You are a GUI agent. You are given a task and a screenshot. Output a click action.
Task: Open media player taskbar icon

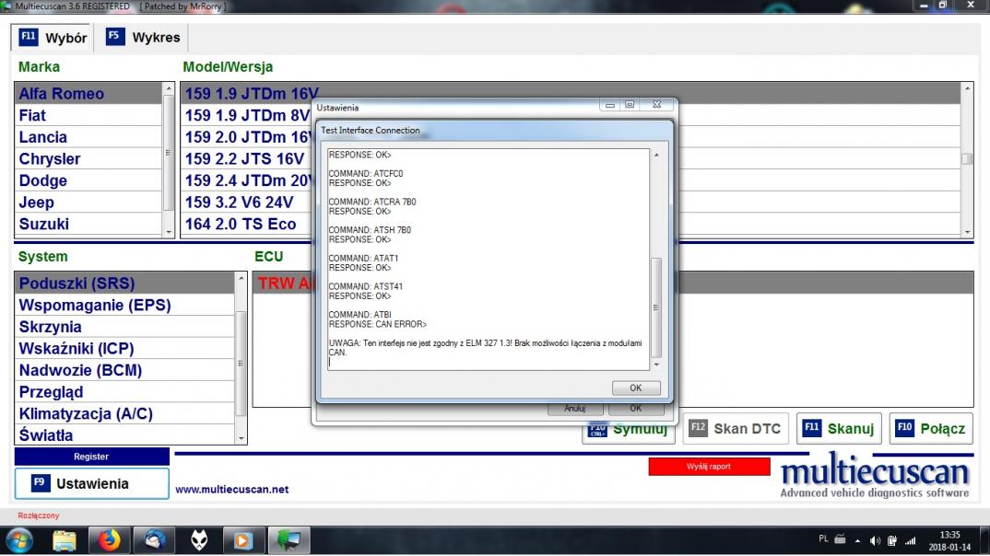[242, 541]
